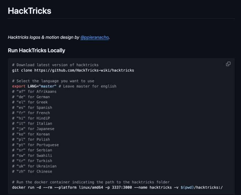Open the @ppieranacho profile link
This screenshot has width=241, height=195.
point(95,38)
